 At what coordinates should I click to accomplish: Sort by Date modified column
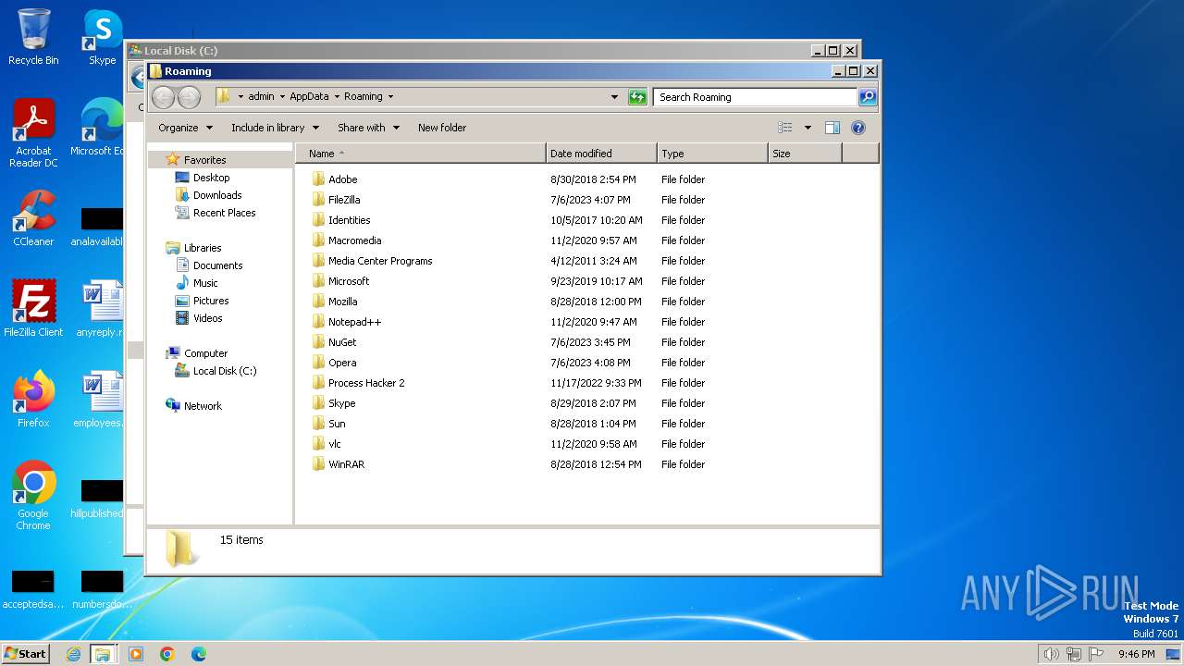pos(601,154)
